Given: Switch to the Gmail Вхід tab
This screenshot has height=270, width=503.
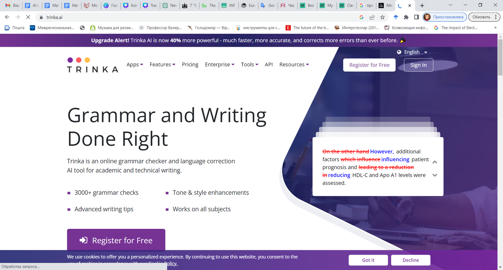Looking at the screenshot, I should (12, 6).
